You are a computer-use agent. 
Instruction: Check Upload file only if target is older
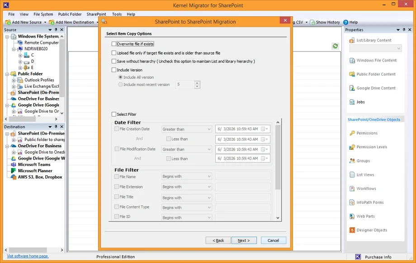pos(114,53)
